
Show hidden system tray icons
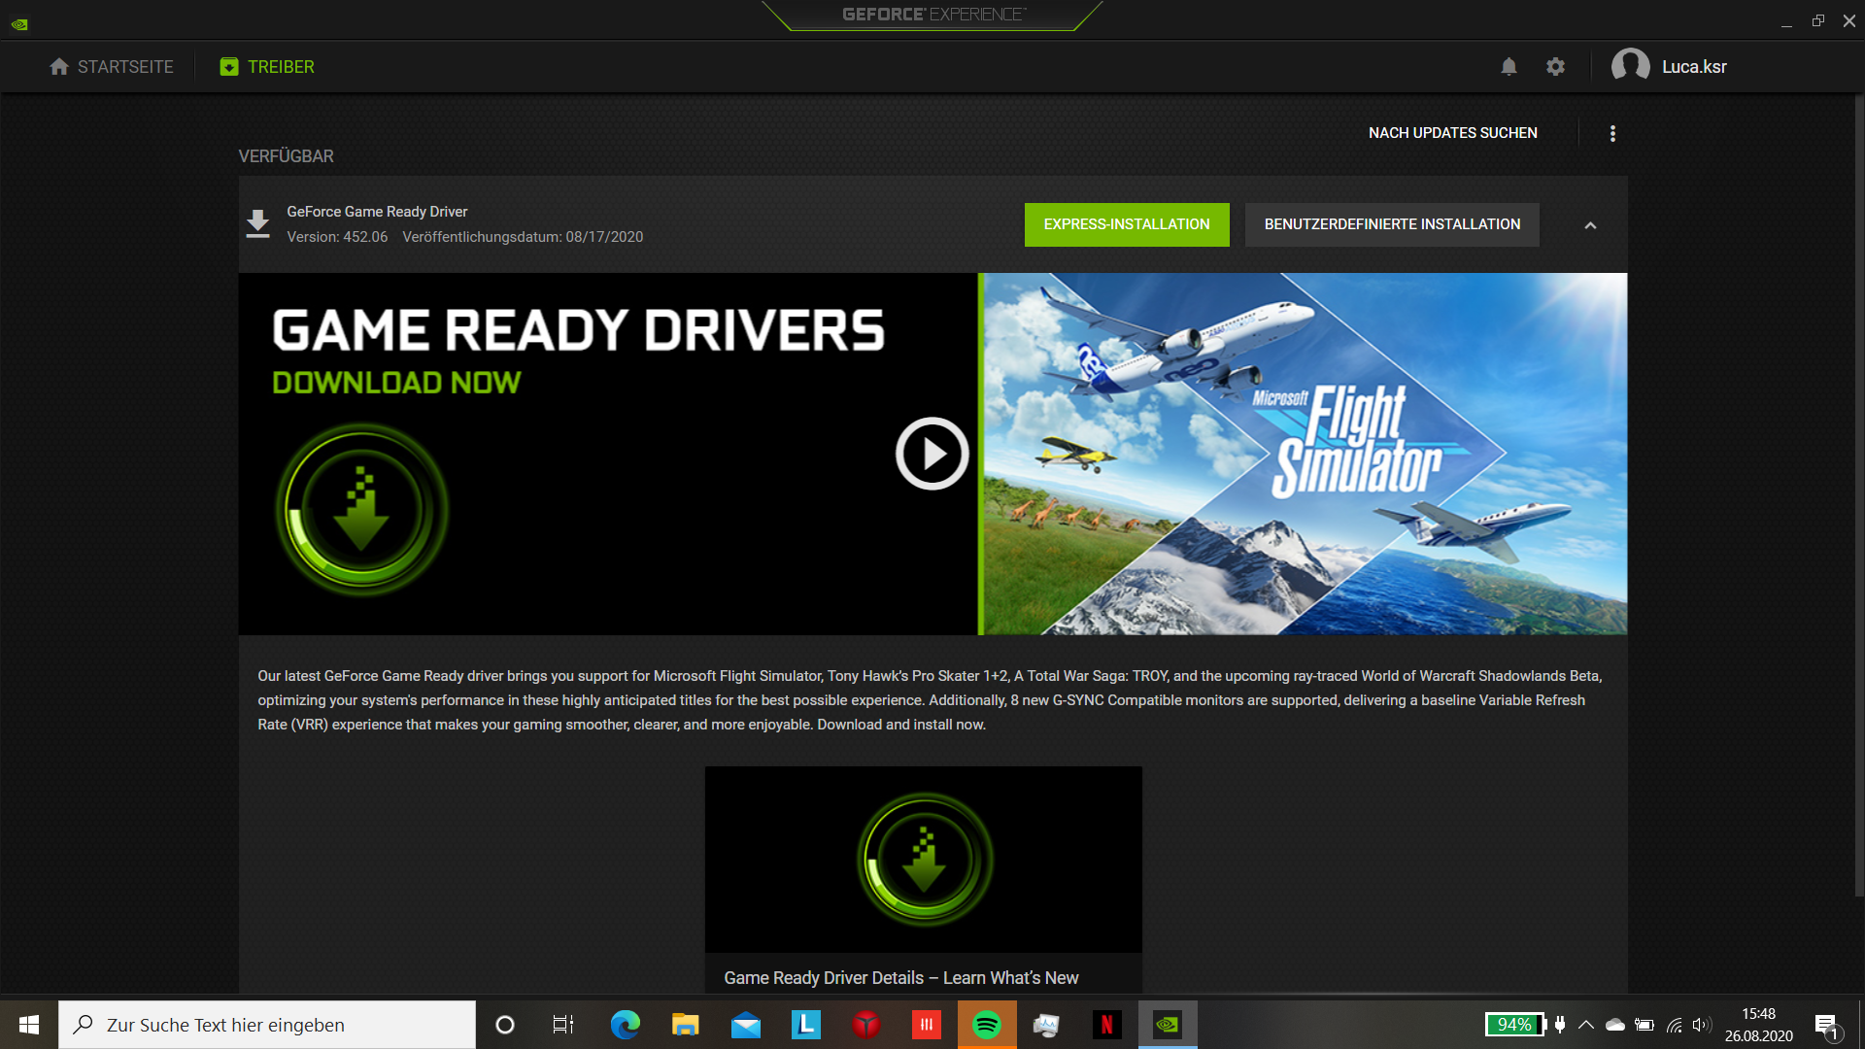pyautogui.click(x=1585, y=1025)
